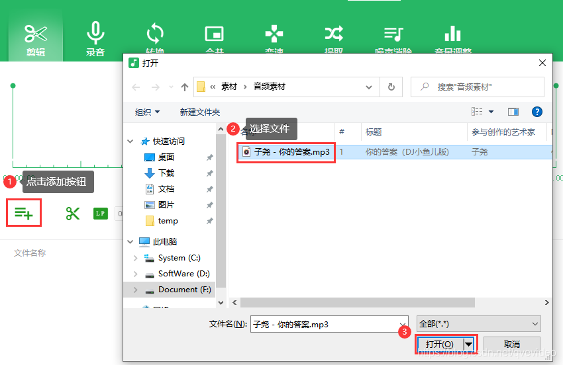Go up one folder level
The image size is (563, 365).
pyautogui.click(x=185, y=87)
